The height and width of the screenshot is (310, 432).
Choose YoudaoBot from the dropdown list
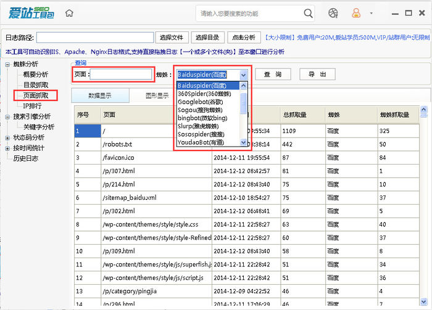[208, 142]
